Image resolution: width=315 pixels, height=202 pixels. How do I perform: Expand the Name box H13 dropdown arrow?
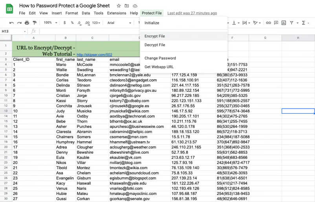[25, 31]
